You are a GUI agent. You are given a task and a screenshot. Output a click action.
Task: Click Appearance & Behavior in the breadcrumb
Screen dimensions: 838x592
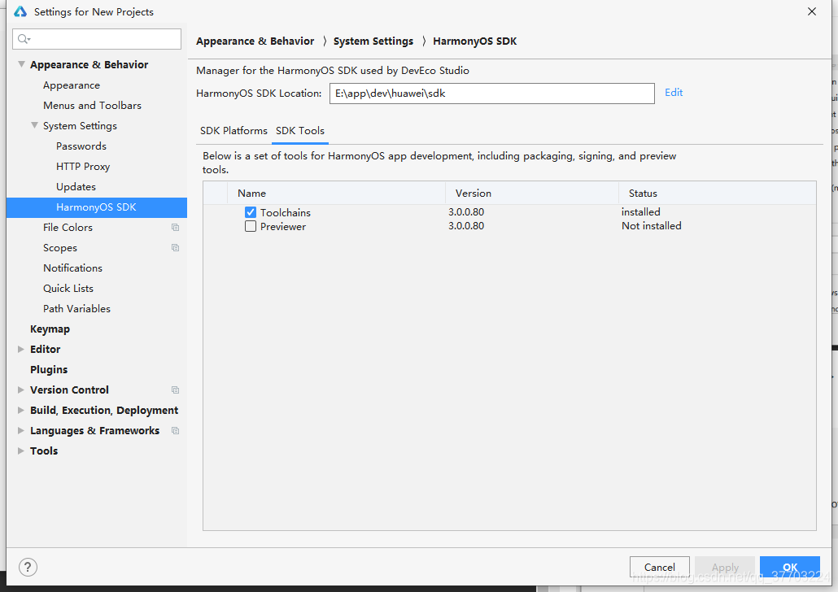point(255,41)
